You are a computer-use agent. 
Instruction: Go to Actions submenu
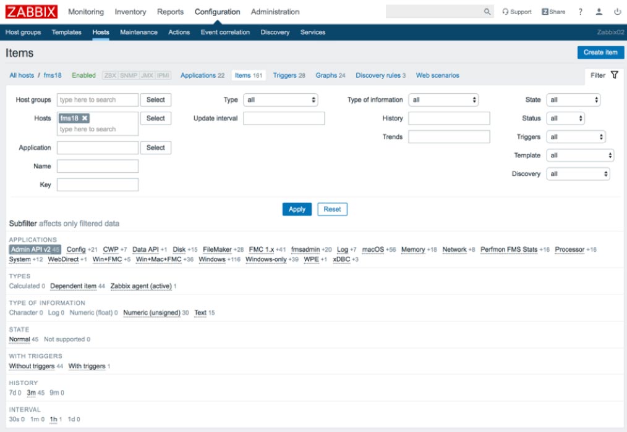[179, 32]
